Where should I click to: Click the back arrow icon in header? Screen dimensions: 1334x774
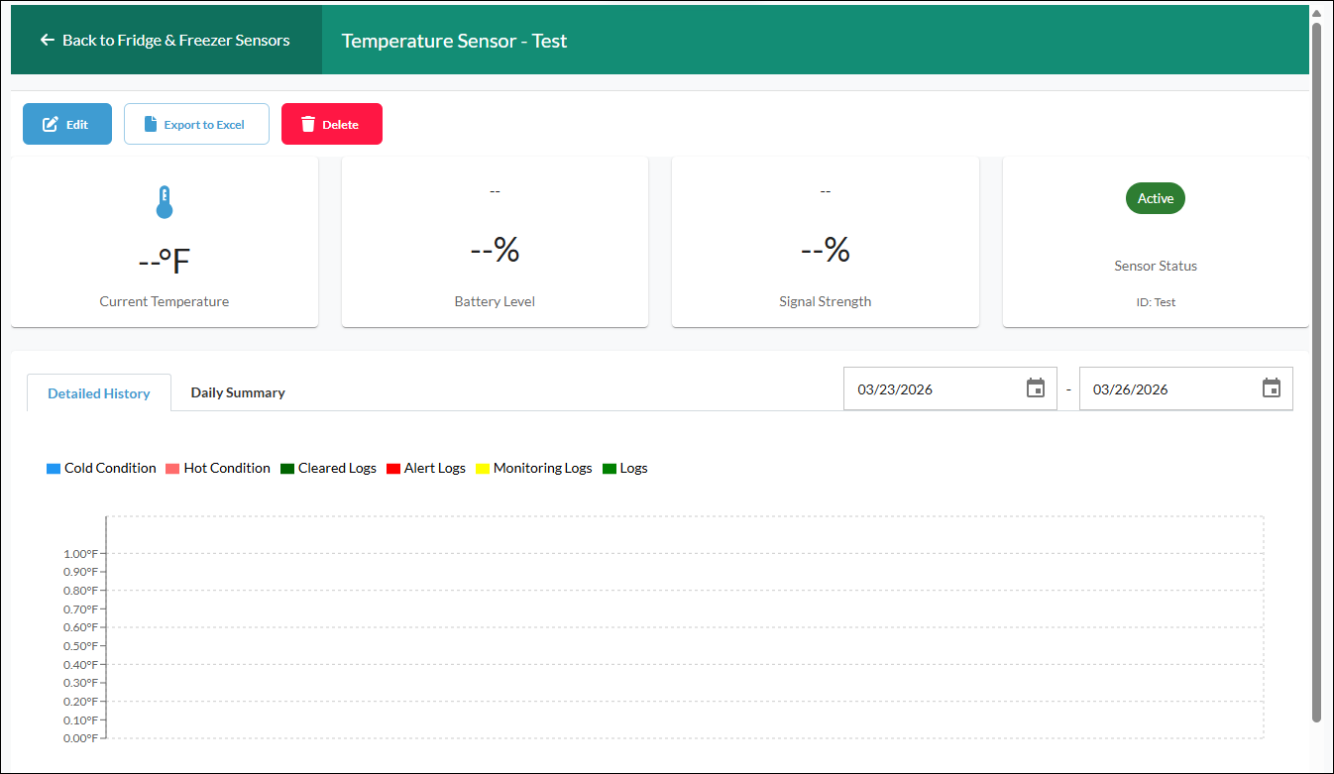[47, 41]
